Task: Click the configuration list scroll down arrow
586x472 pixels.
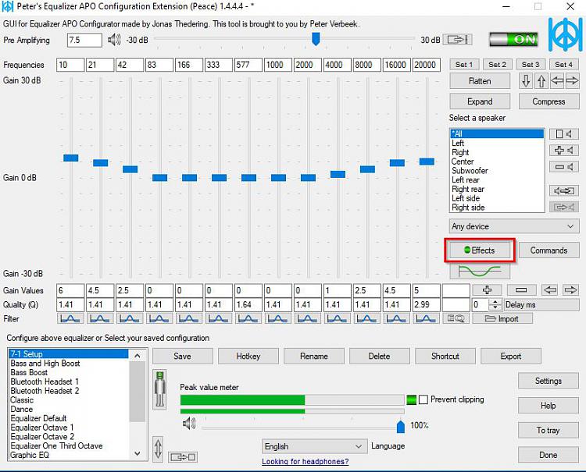Action: point(138,454)
